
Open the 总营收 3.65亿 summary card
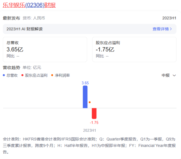(45, 49)
